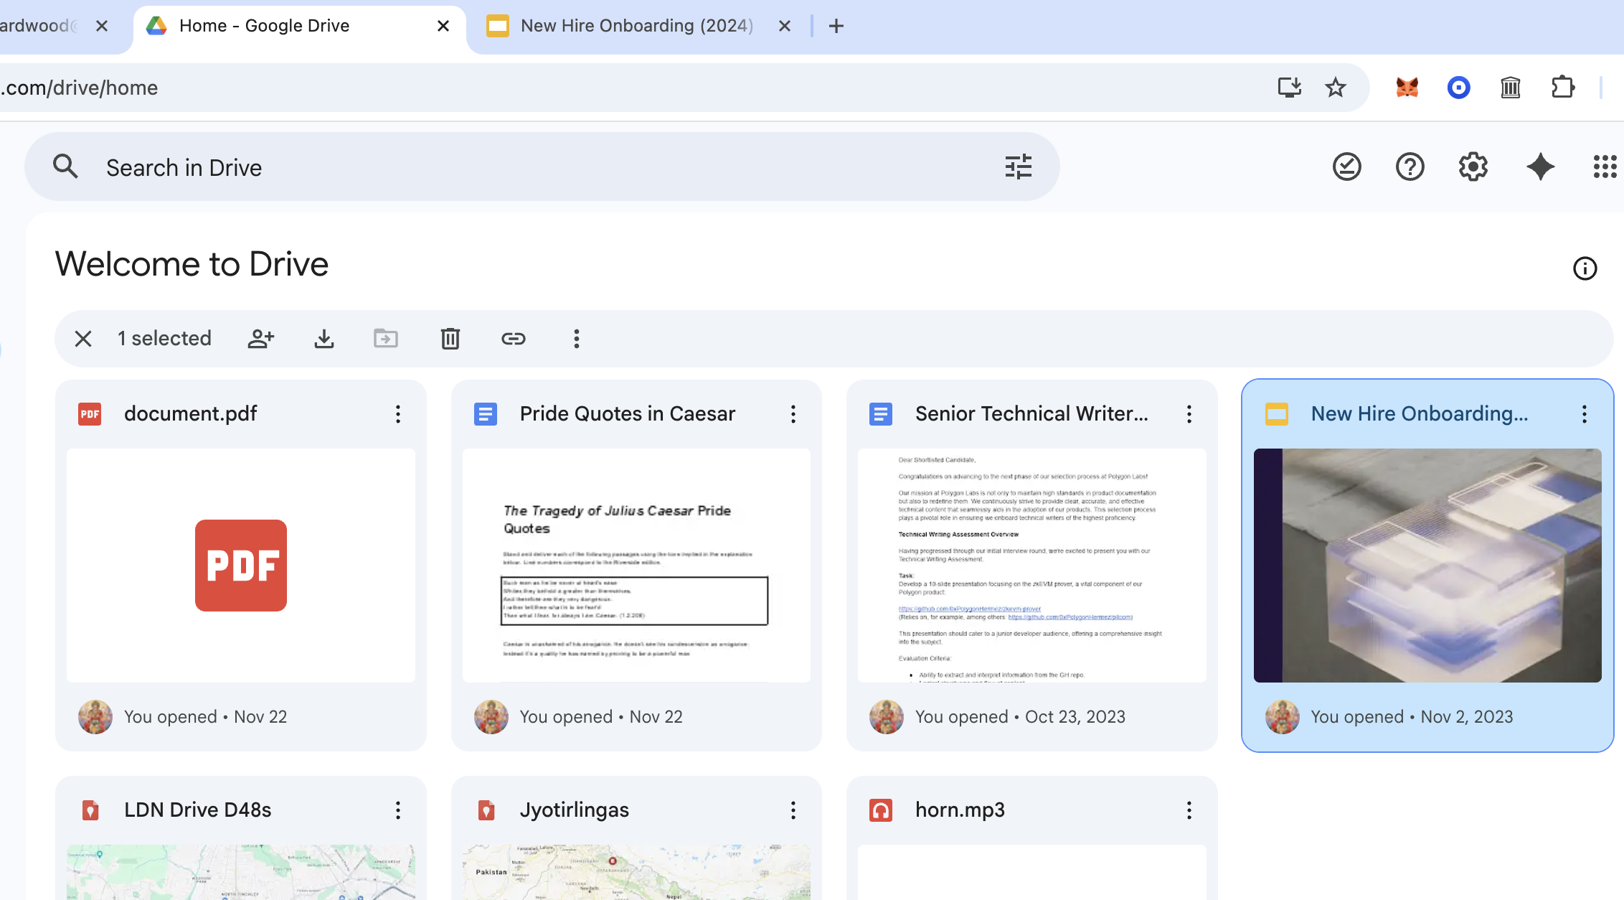Close the Home - Google Drive tab

tap(443, 26)
